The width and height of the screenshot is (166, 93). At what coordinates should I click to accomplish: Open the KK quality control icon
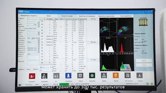click(x=56, y=76)
